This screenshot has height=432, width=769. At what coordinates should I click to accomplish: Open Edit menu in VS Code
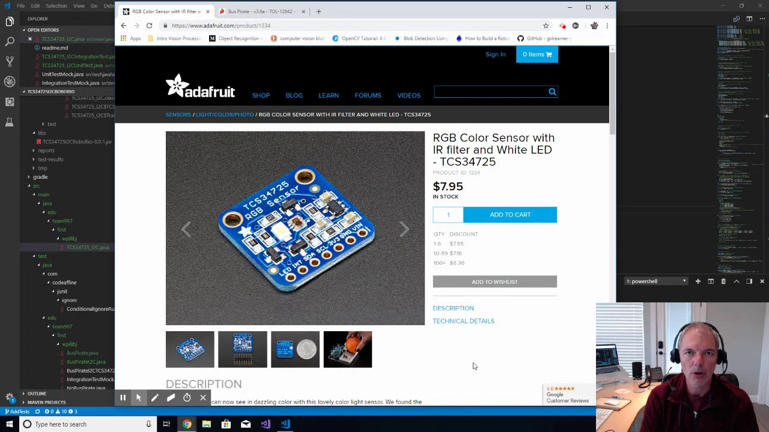35,6
